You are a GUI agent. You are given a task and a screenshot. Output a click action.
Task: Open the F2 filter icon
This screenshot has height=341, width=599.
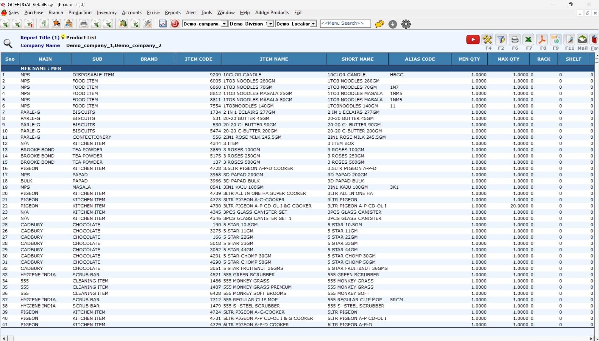tap(501, 40)
